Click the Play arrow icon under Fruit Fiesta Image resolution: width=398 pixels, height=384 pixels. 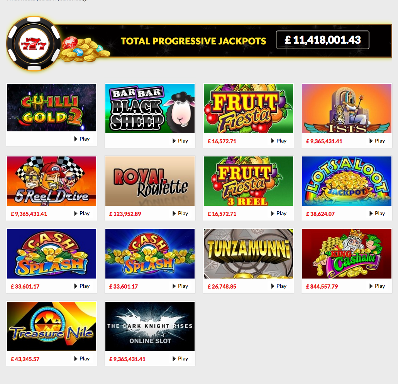273,141
